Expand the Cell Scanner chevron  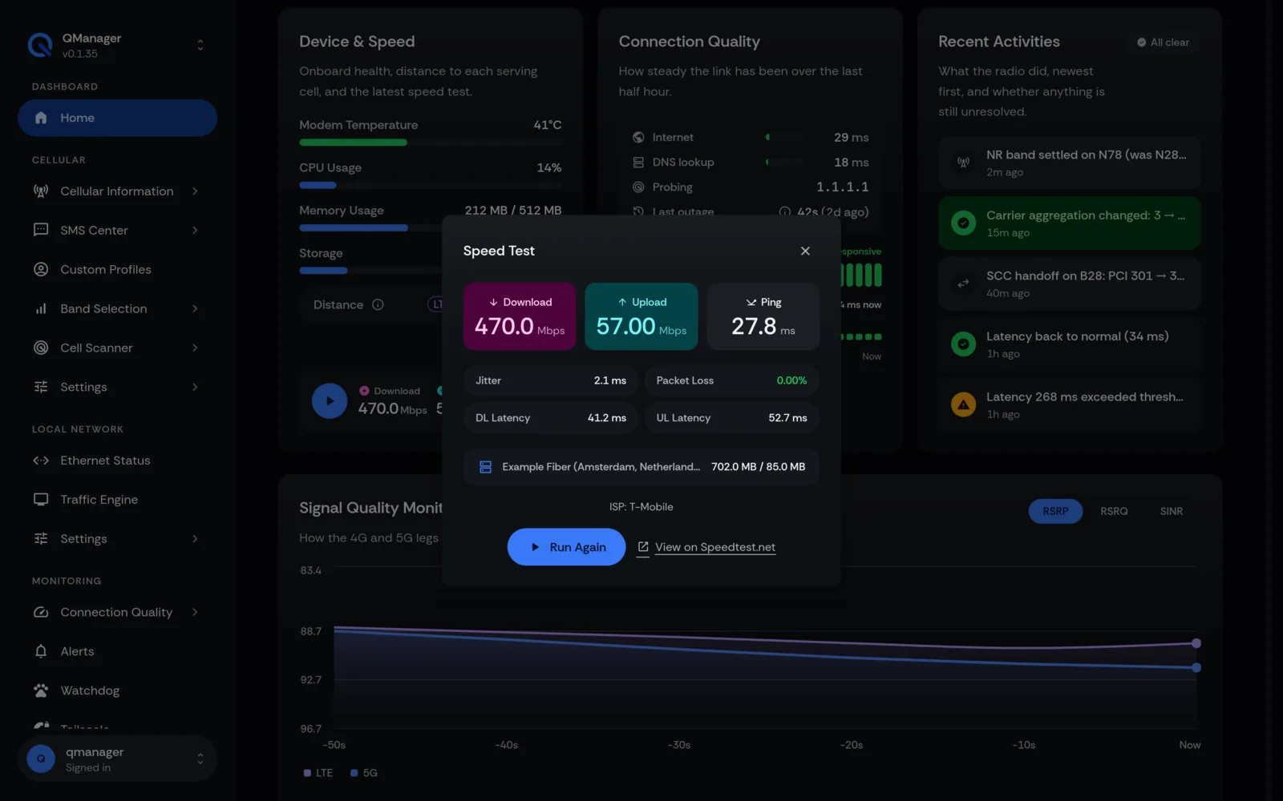[x=195, y=348]
